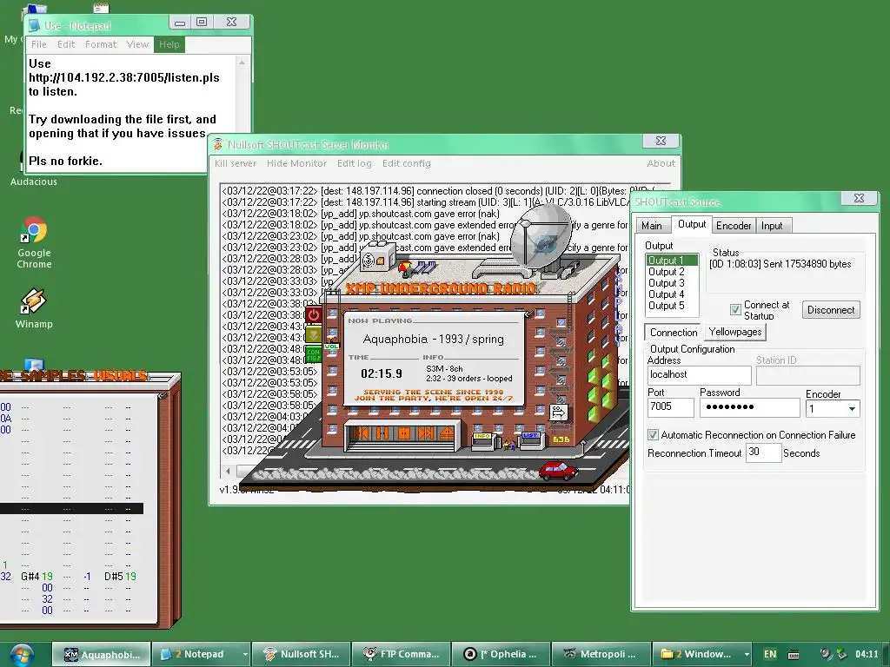
Task: Open Audacious desktop shortcut
Action: click(34, 181)
